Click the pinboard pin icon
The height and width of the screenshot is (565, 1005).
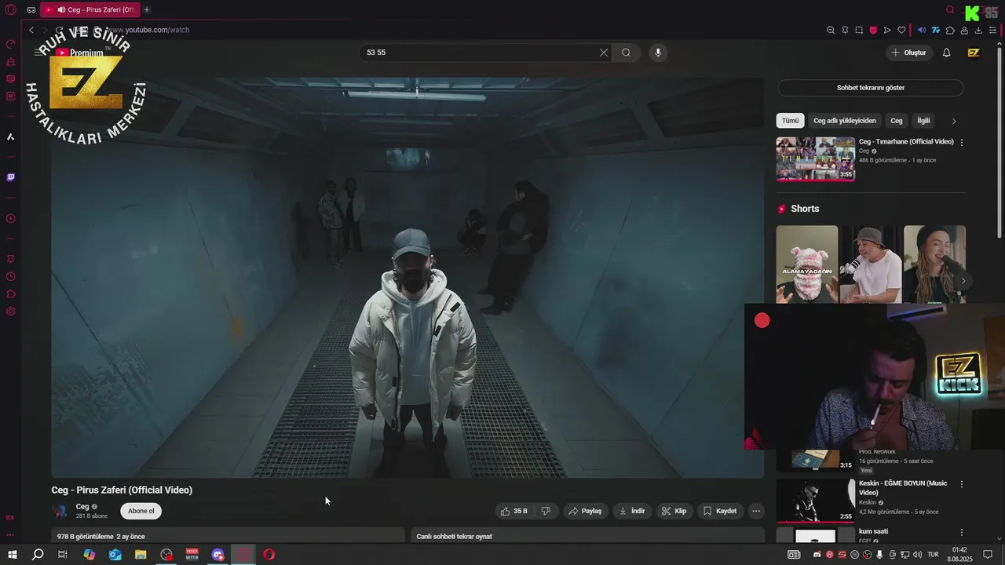(x=845, y=30)
